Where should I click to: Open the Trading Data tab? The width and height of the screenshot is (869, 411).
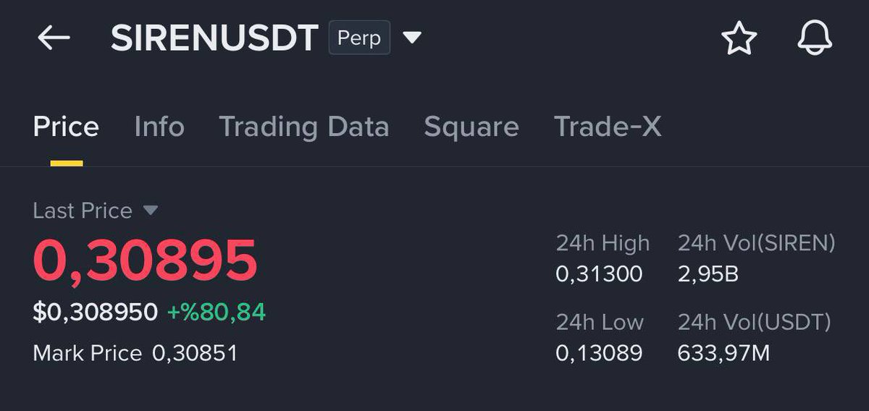tap(304, 127)
